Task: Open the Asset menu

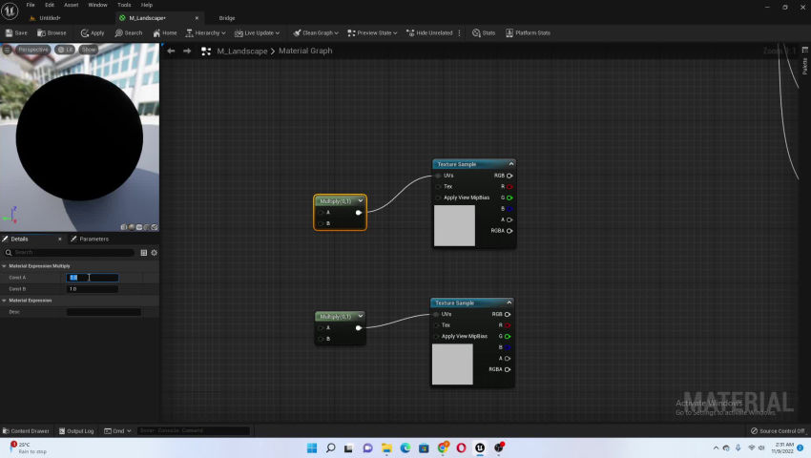Action: pos(72,5)
